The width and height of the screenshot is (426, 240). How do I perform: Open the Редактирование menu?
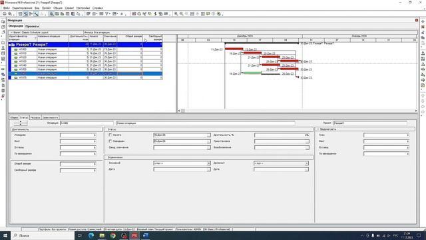[x=22, y=8]
